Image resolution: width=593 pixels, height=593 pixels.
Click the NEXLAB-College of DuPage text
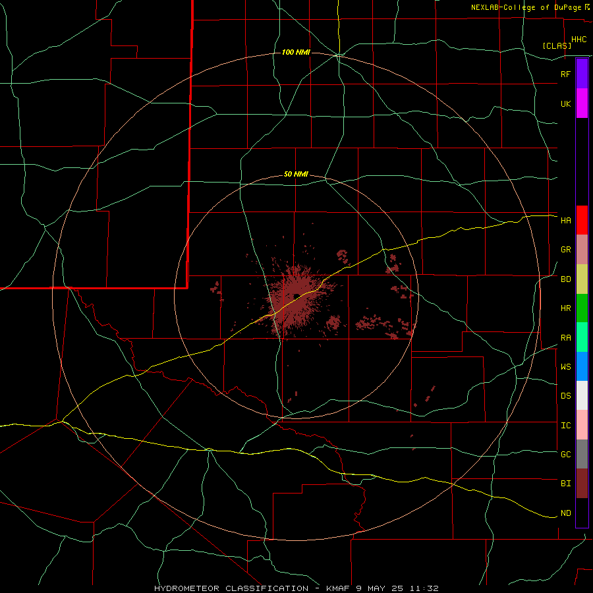(526, 7)
